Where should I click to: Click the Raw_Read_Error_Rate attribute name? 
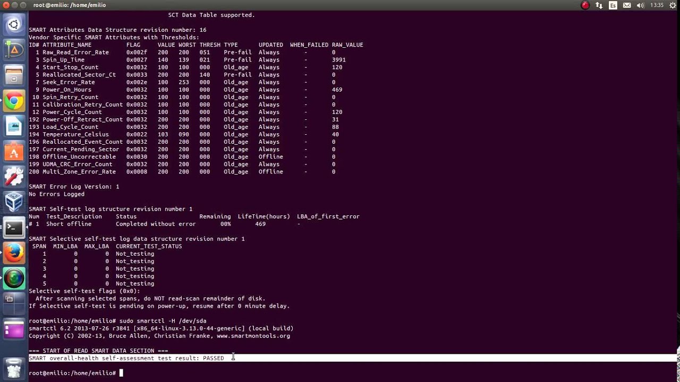[x=75, y=53]
